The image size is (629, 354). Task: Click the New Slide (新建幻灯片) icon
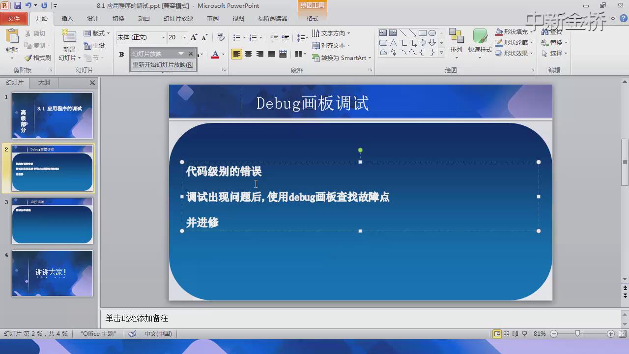pos(69,37)
